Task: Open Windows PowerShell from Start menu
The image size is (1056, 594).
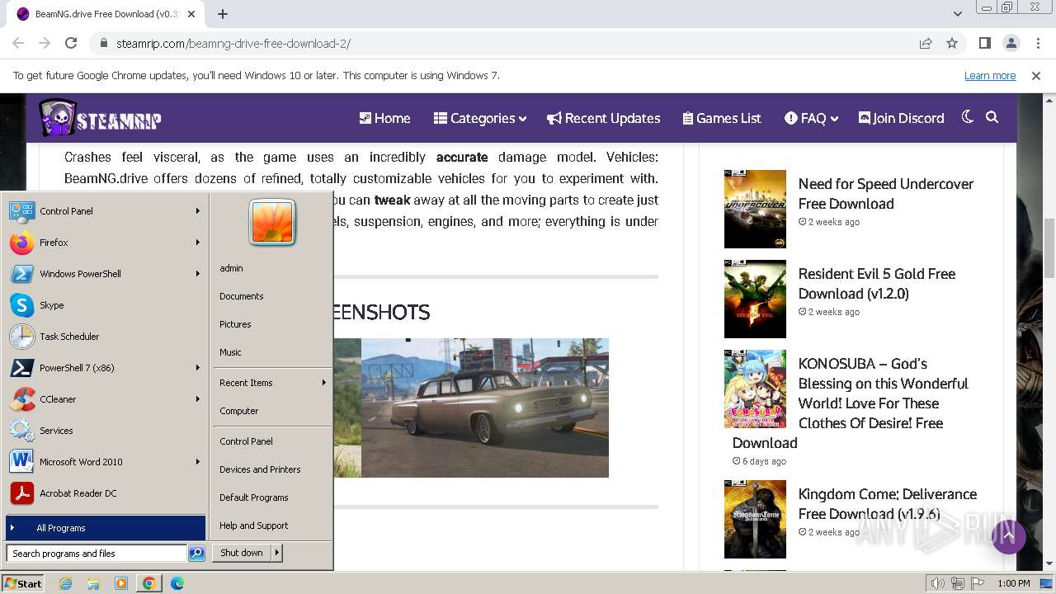Action: pyautogui.click(x=21, y=274)
